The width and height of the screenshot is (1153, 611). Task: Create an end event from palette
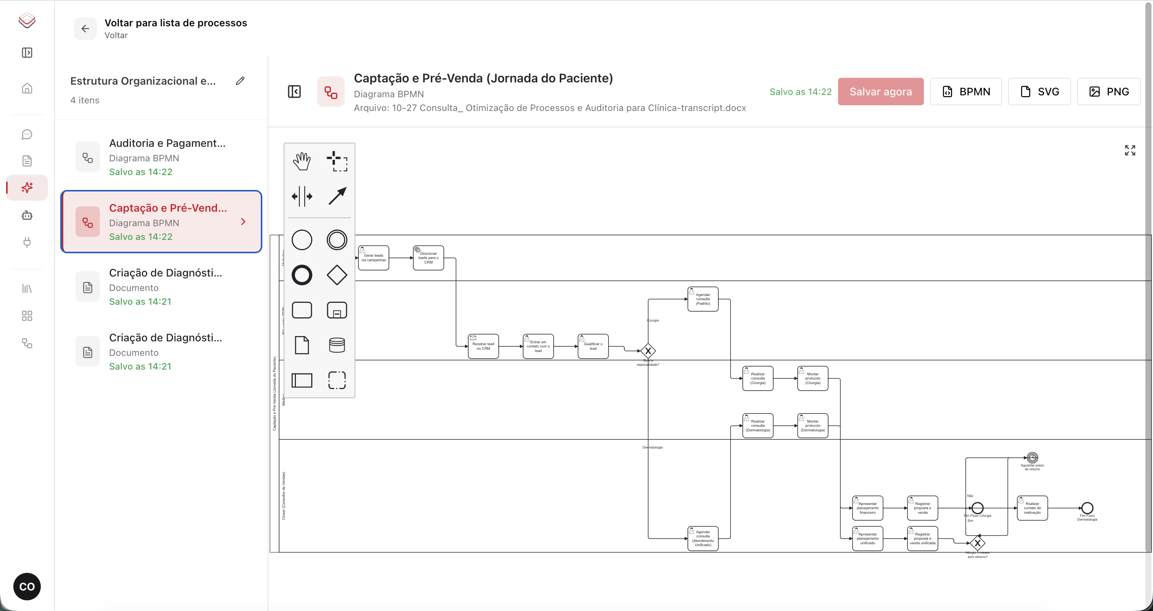[302, 275]
